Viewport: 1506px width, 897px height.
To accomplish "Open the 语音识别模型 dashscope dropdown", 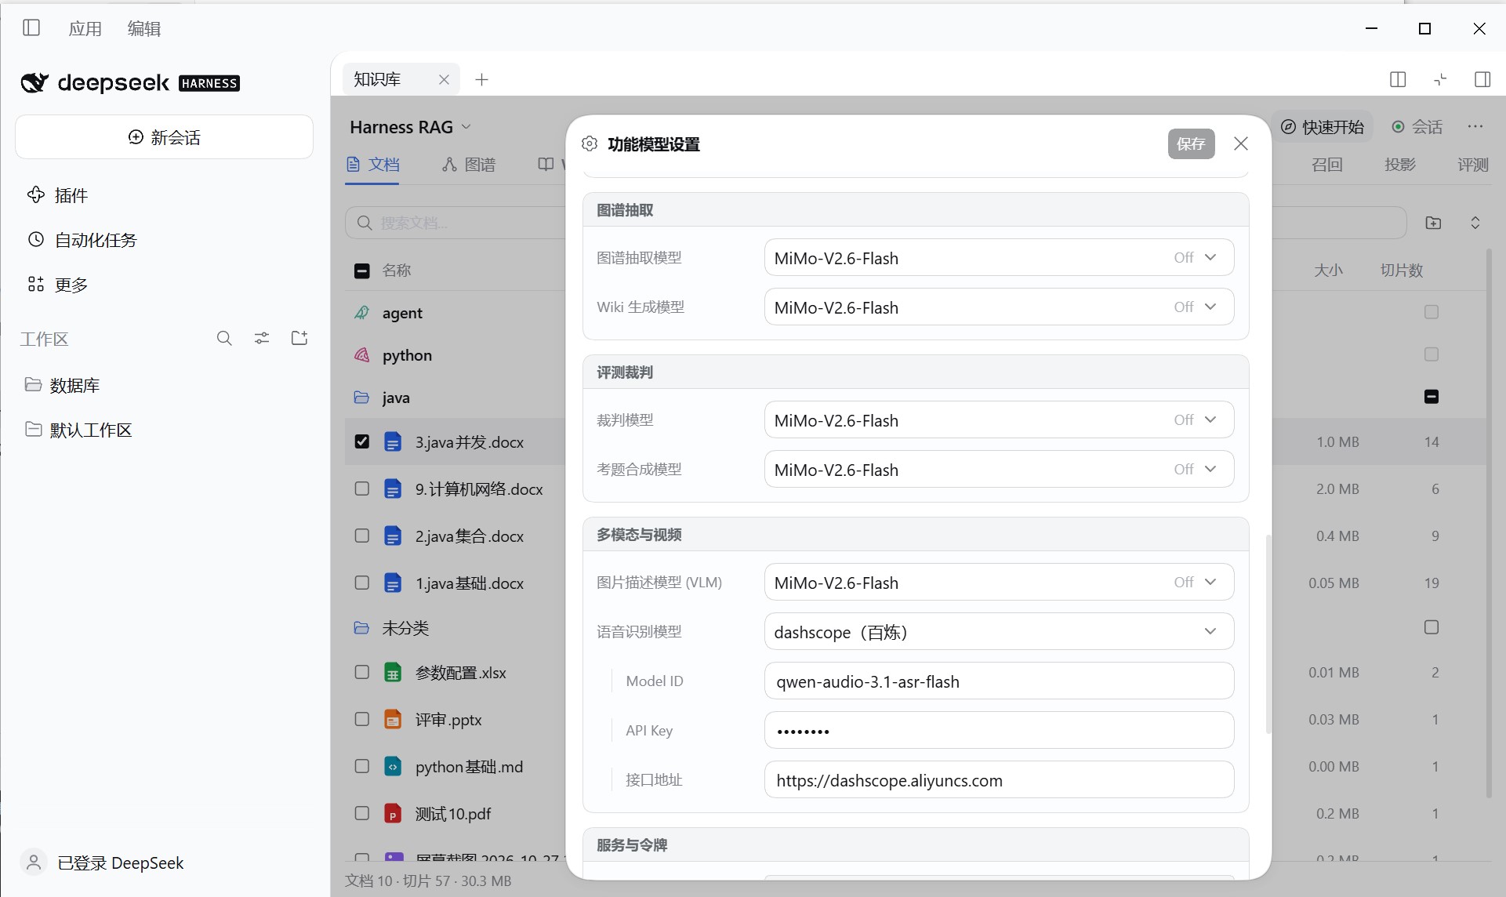I will [999, 632].
